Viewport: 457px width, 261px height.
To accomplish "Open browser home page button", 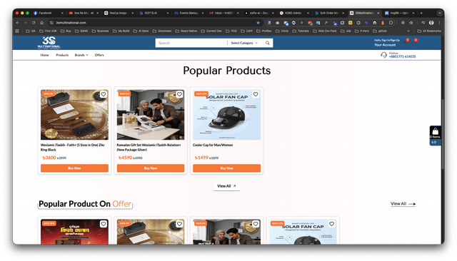I will coord(41,23).
